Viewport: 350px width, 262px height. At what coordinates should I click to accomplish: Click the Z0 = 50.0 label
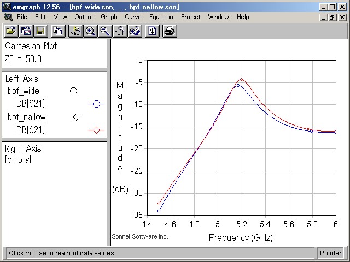(23, 59)
